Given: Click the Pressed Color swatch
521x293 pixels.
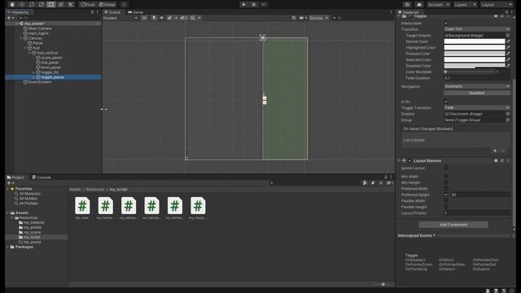Looking at the screenshot, I should click(x=475, y=54).
